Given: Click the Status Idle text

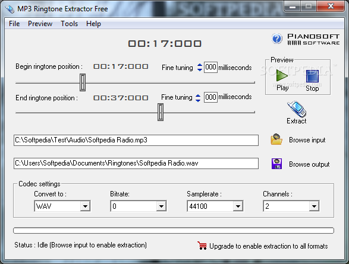Looking at the screenshot, I should tap(80, 245).
